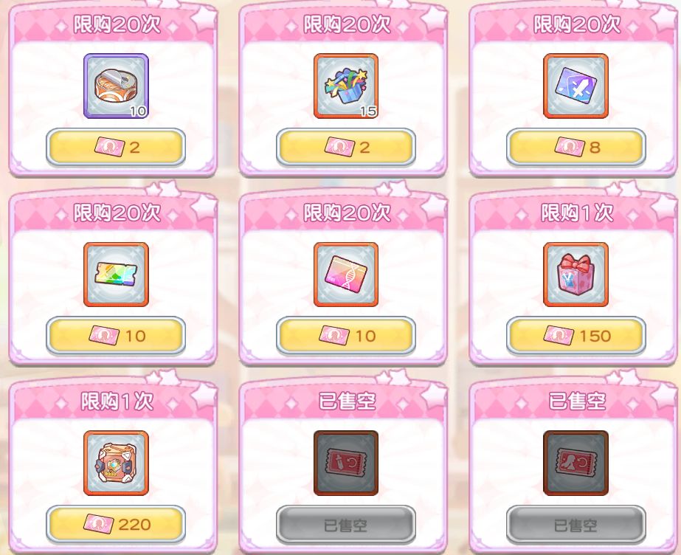Image resolution: width=681 pixels, height=555 pixels.
Task: Purchase DNA card for 10 tickets
Action: pyautogui.click(x=346, y=336)
